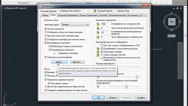
Task: Click the xref fade slider handle
Action: point(137,77)
